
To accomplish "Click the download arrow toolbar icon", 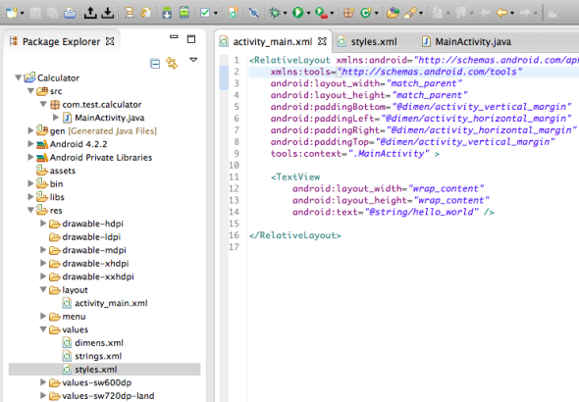I will point(107,13).
